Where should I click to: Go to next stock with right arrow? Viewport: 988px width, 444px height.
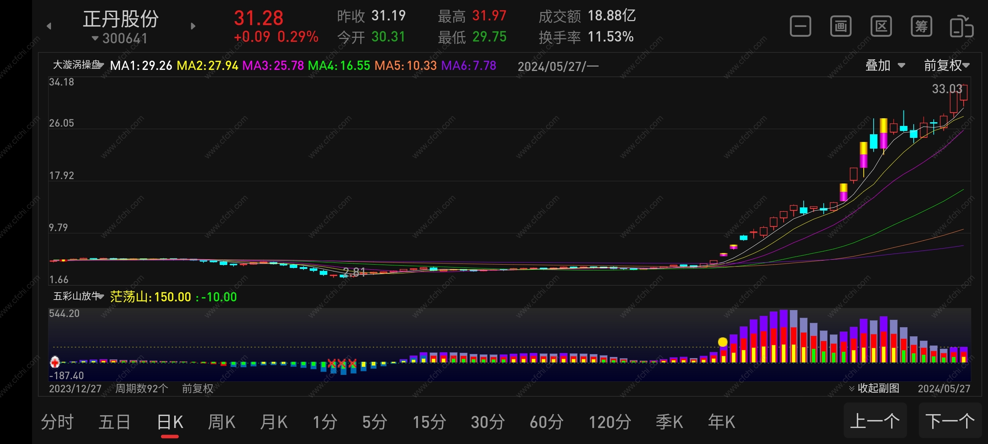[x=193, y=26]
